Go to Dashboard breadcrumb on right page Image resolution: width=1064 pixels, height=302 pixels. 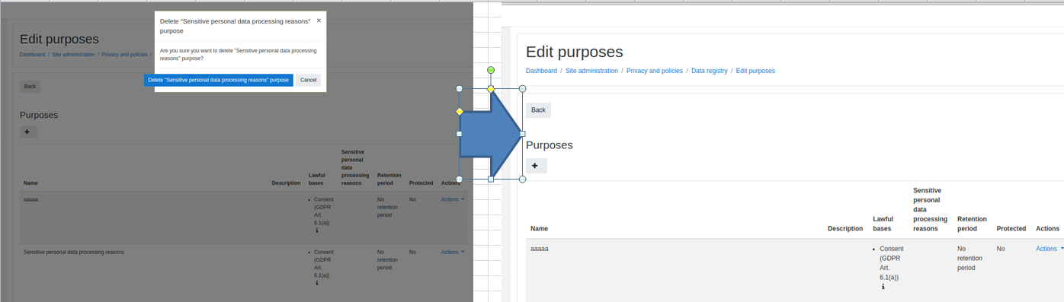coord(541,71)
